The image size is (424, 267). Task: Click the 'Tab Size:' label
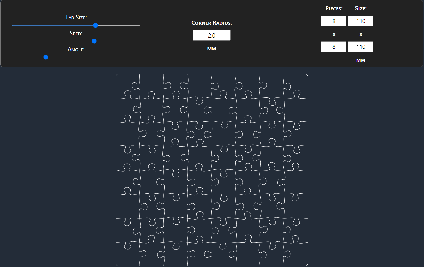coord(76,17)
